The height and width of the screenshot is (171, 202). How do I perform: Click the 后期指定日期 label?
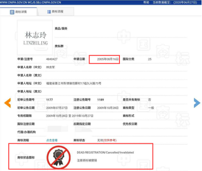pos(82,124)
